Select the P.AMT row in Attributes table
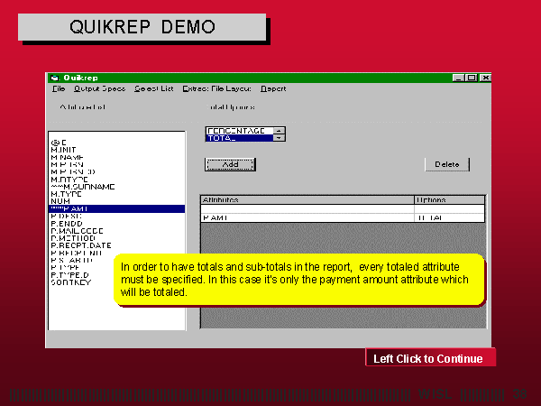The width and height of the screenshot is (541, 406). coord(306,217)
